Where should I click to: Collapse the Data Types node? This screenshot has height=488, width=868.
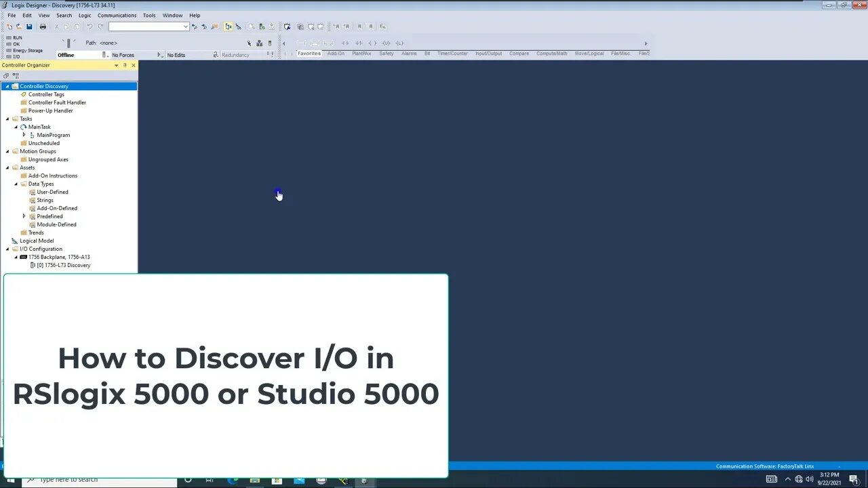(x=16, y=184)
